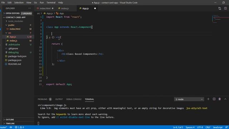Open the Terminal menu
This screenshot has height=129, width=229.
(51, 3)
